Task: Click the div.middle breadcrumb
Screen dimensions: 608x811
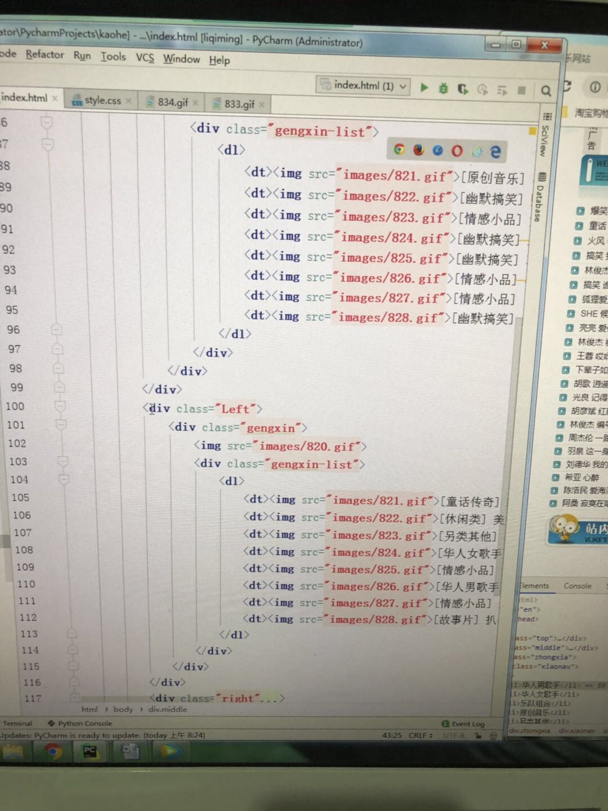Action: coord(167,710)
